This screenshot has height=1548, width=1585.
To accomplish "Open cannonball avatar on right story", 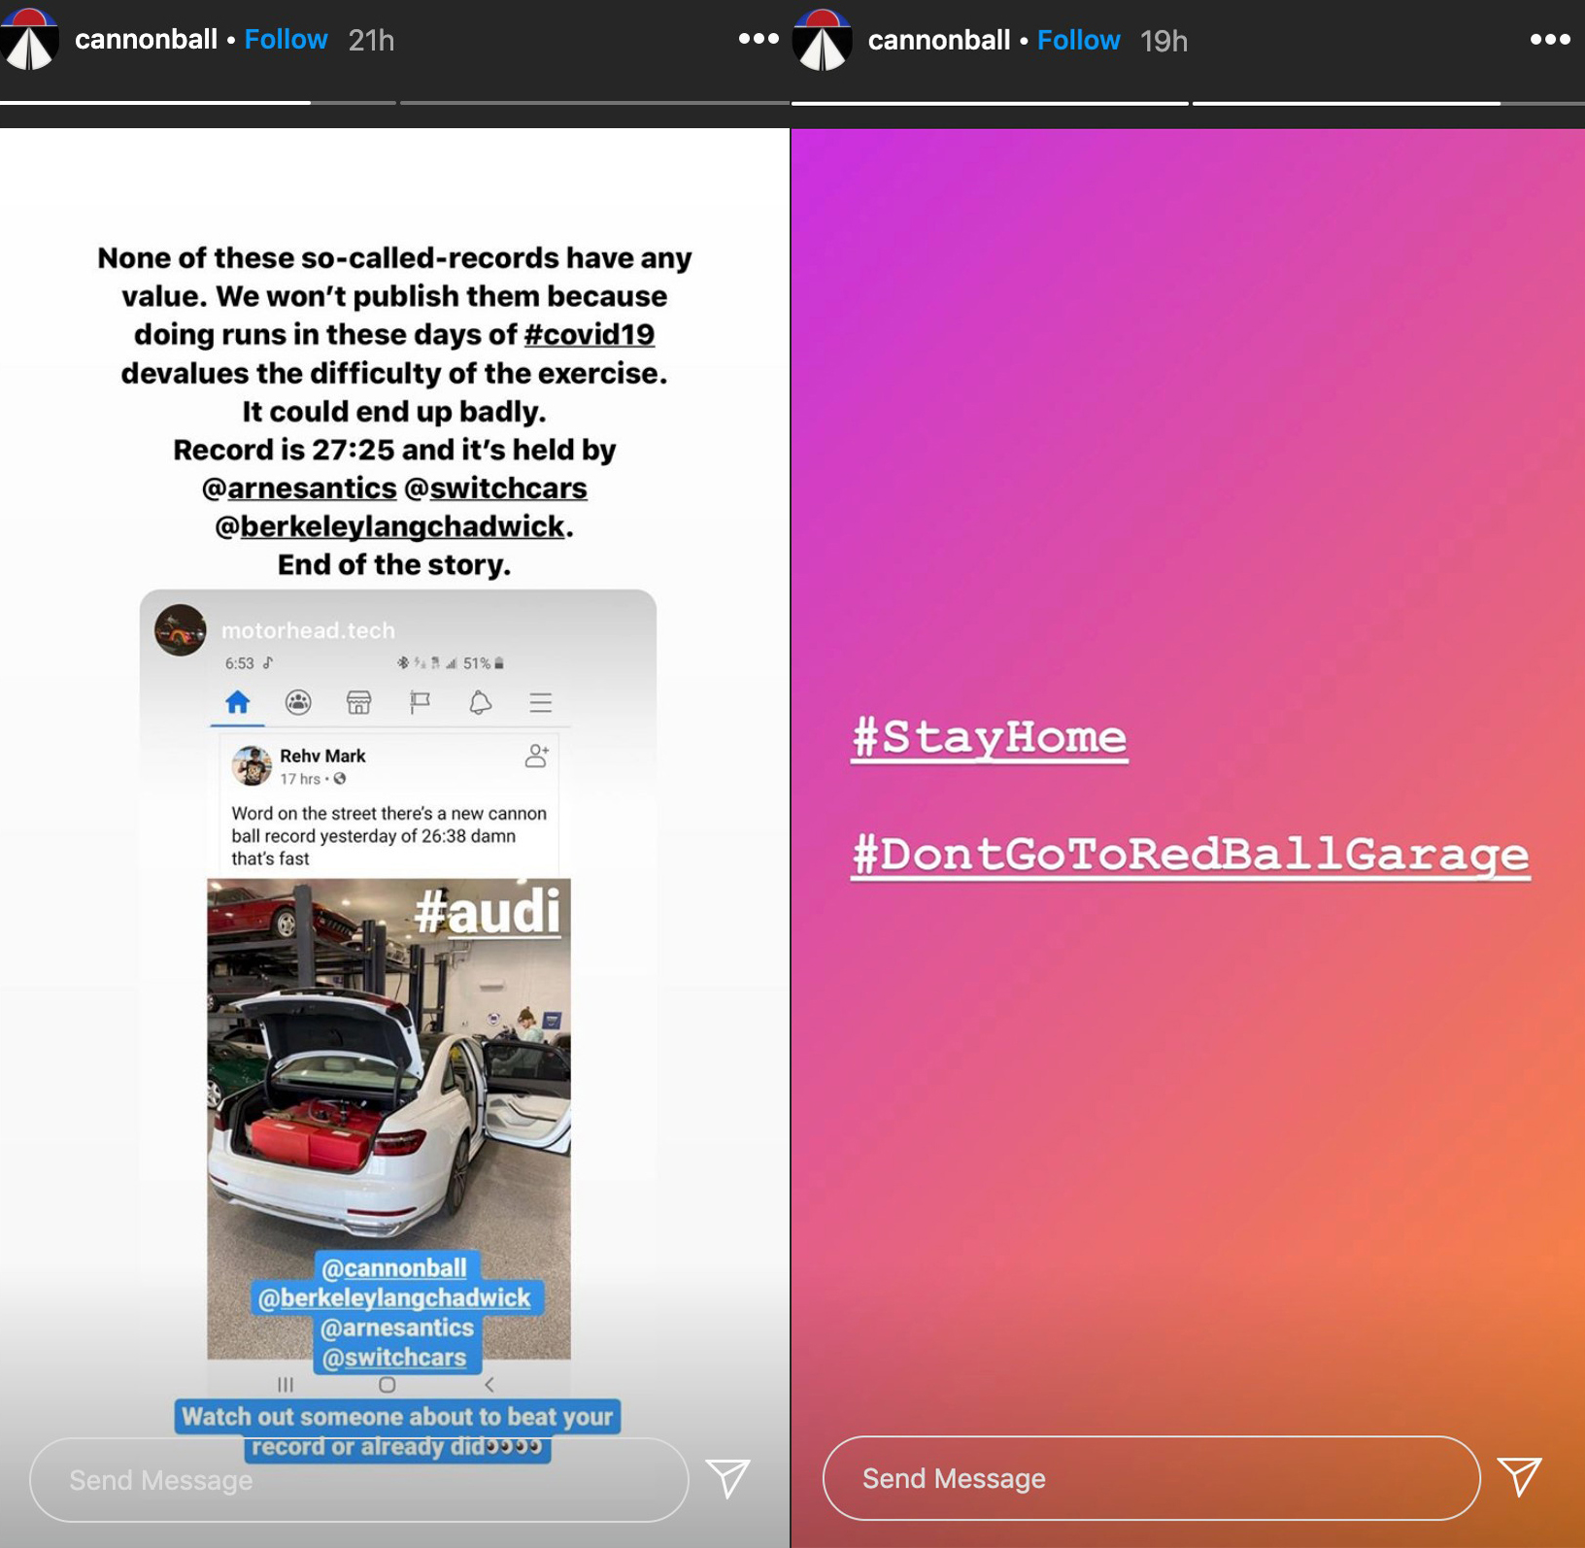I will pyautogui.click(x=823, y=39).
